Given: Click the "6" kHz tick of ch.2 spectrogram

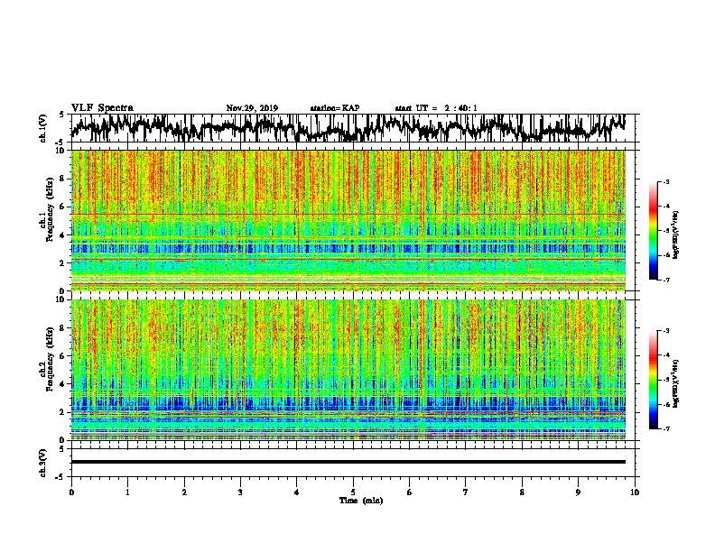Looking at the screenshot, I should point(63,356).
